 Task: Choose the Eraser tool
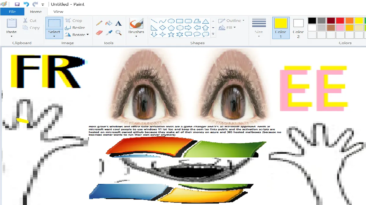click(x=99, y=32)
